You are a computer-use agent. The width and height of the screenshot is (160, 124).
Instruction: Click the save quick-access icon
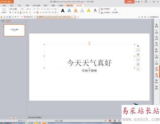[x=4, y=17]
